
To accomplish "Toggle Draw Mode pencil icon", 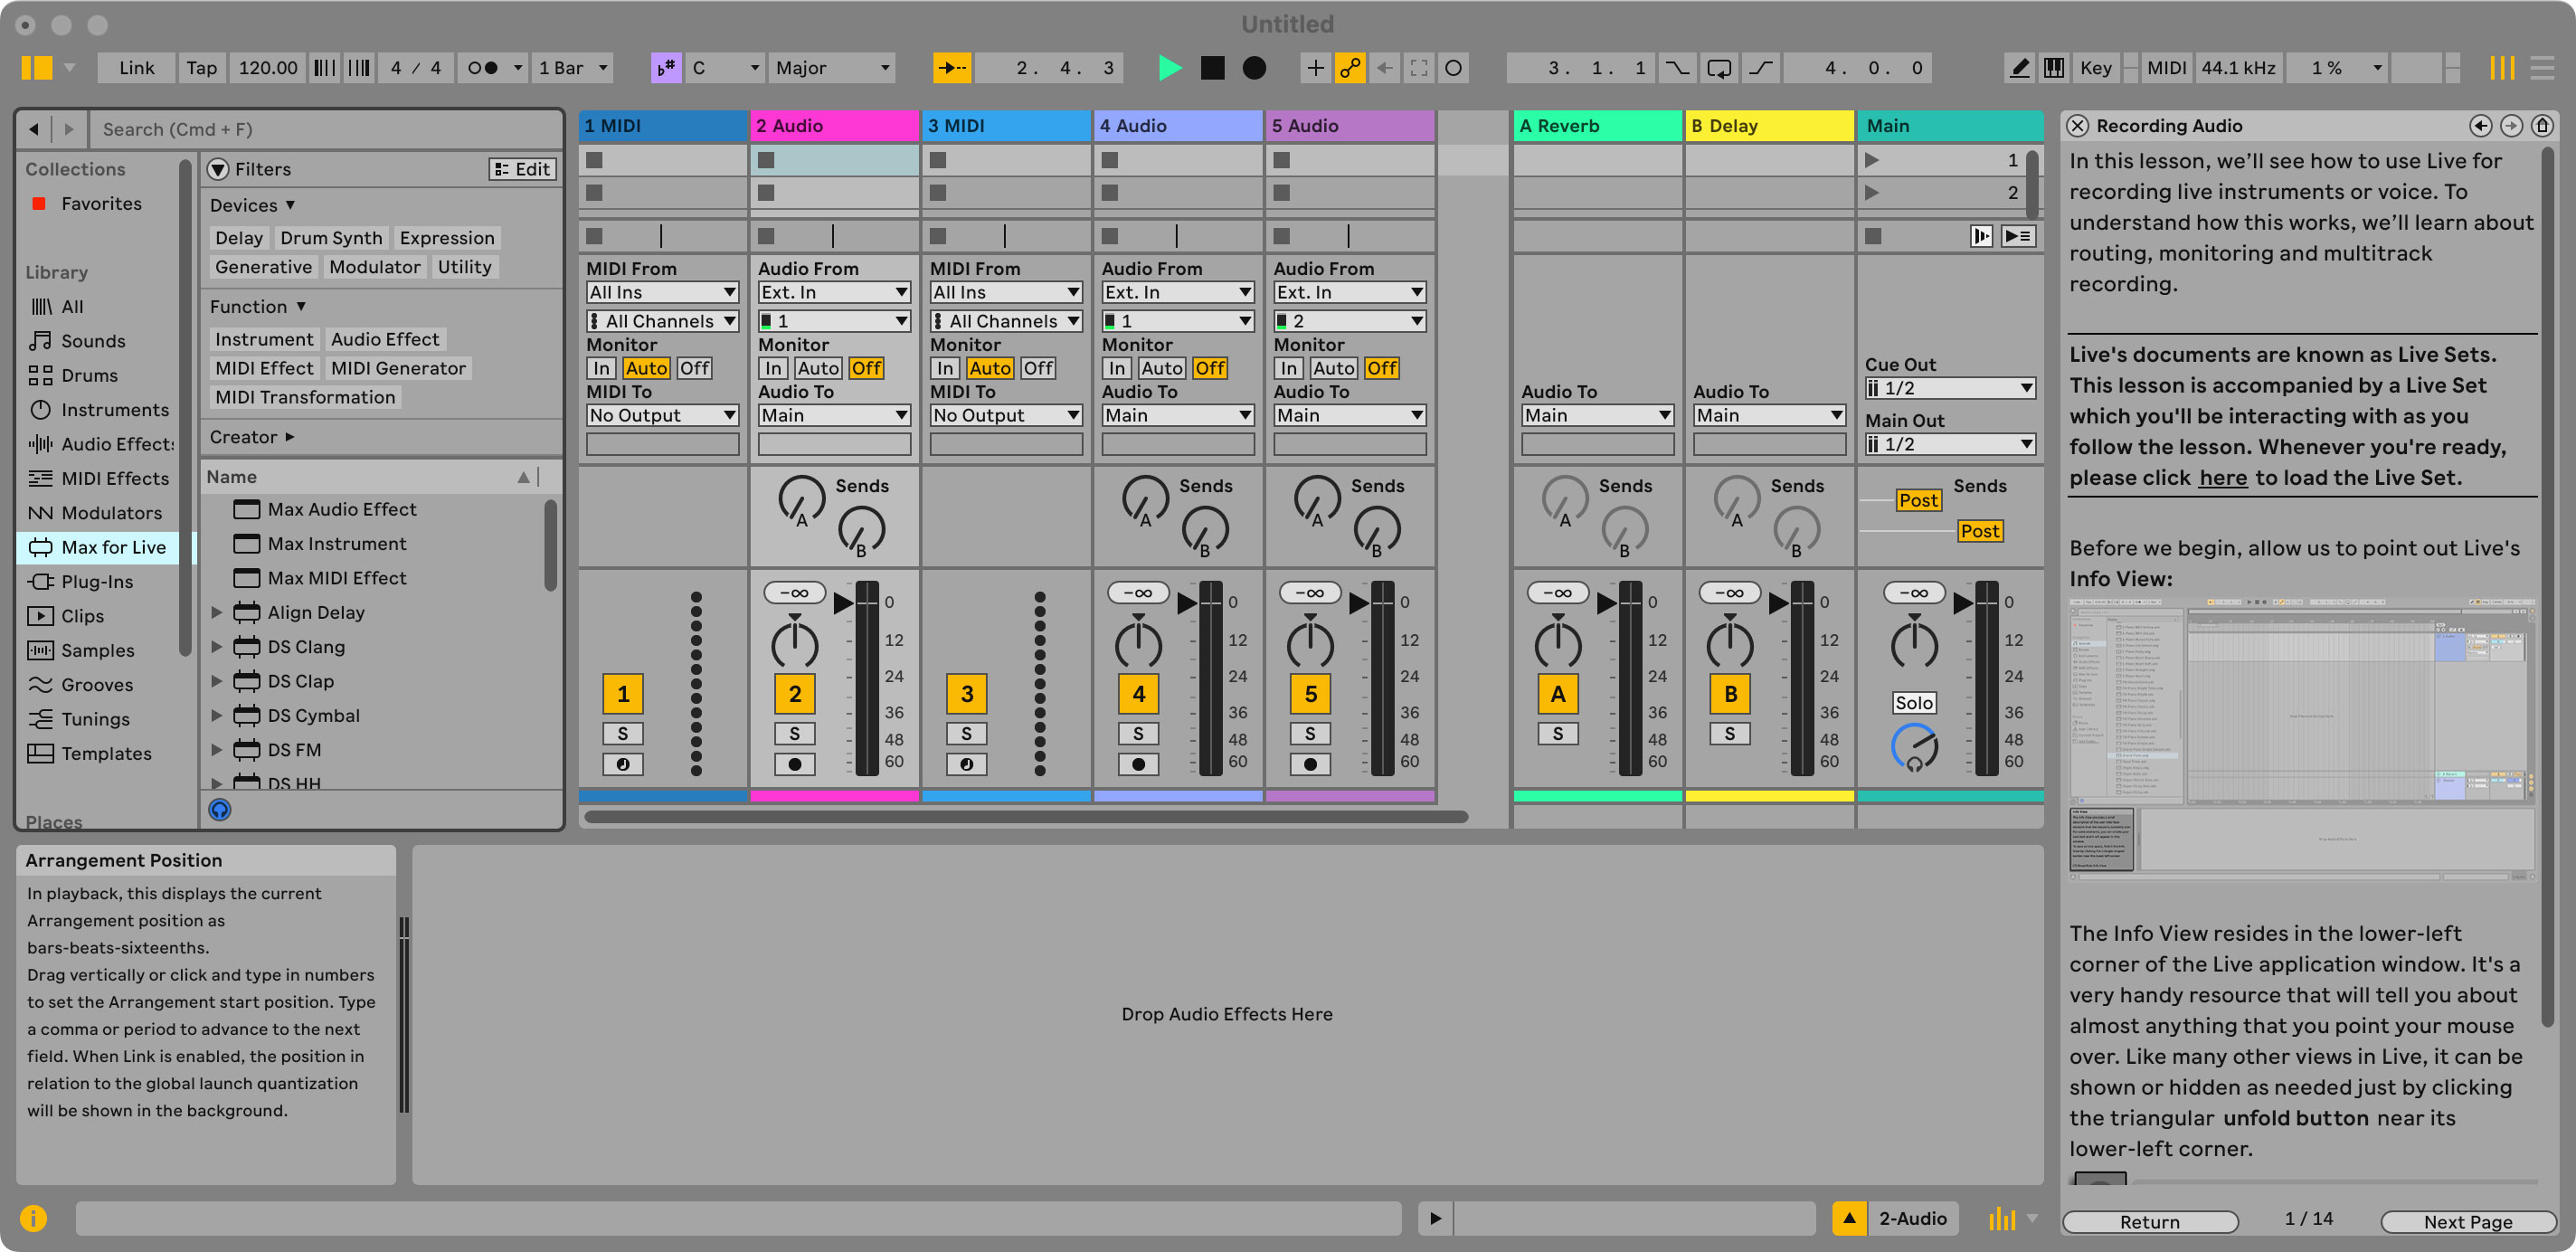I will [x=2020, y=68].
